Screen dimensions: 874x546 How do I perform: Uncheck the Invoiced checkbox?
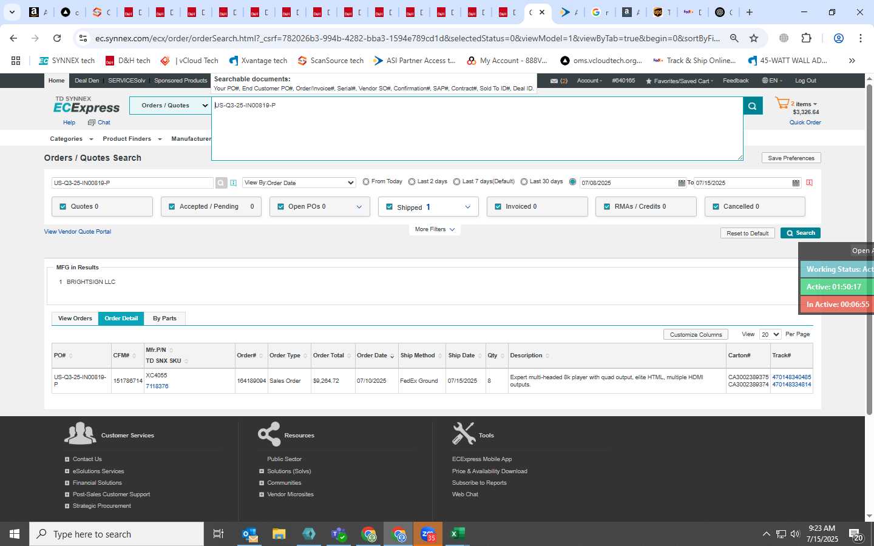pyautogui.click(x=498, y=206)
